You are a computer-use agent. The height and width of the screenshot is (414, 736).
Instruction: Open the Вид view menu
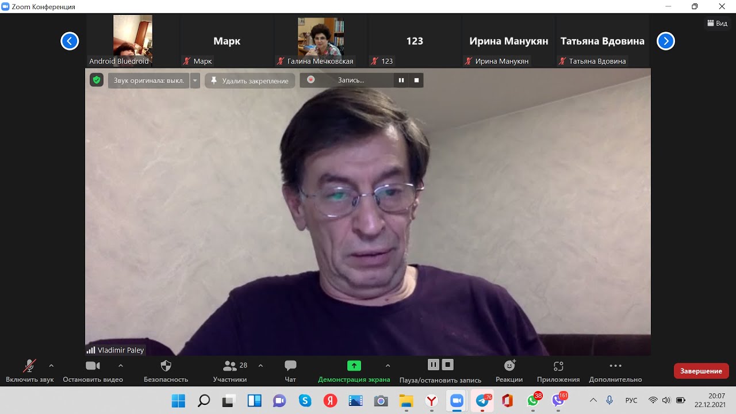(x=717, y=24)
